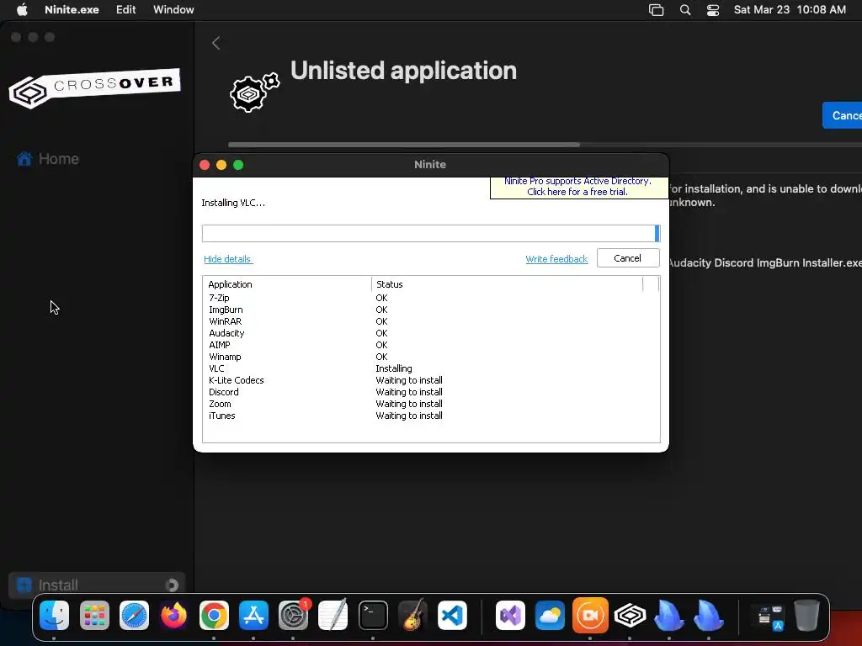The height and width of the screenshot is (646, 862).
Task: Click Waiting to install status for iTunes
Action: point(409,416)
